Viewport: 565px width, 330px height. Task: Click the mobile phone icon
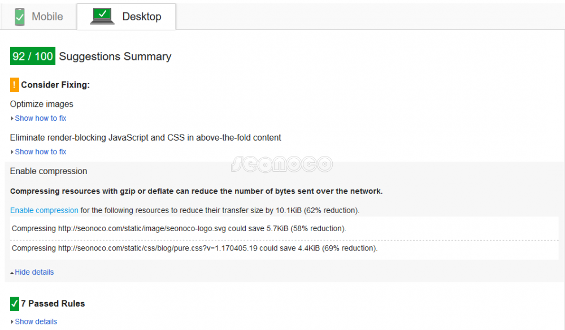tap(20, 17)
